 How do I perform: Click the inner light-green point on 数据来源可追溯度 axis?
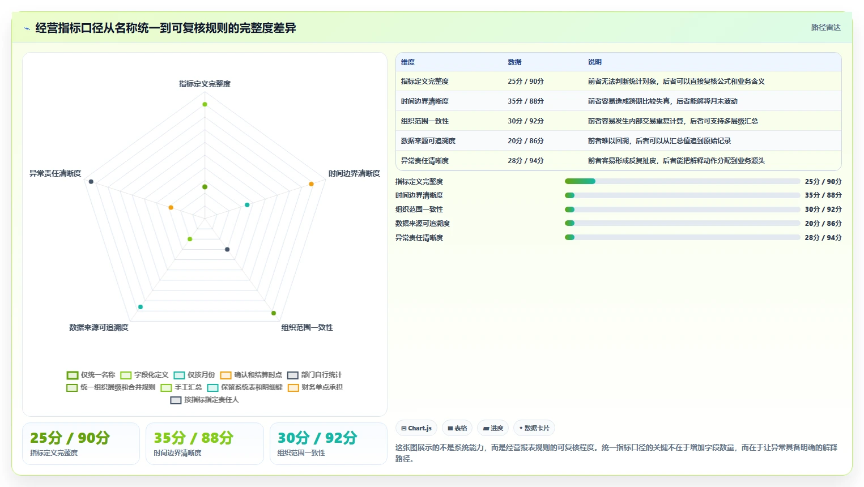click(190, 239)
